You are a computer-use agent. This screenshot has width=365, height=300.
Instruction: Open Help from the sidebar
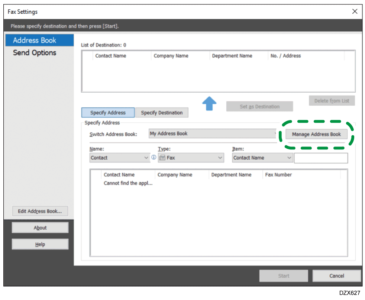point(40,244)
